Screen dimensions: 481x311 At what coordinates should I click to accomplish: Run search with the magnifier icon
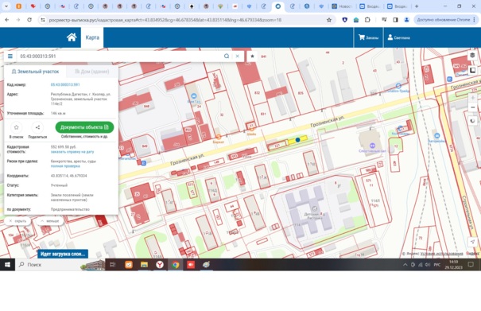227,56
